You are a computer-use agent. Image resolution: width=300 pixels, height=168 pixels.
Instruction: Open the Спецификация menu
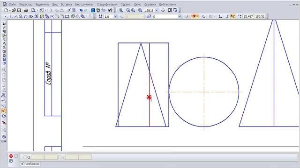(107, 4)
